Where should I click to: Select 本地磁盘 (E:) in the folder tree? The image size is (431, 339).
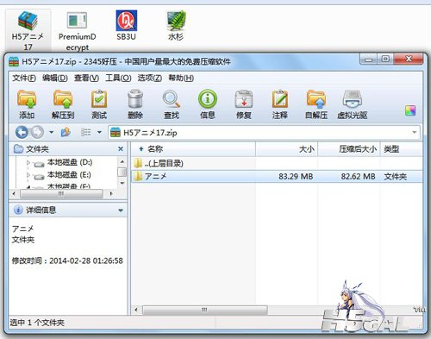pos(69,175)
